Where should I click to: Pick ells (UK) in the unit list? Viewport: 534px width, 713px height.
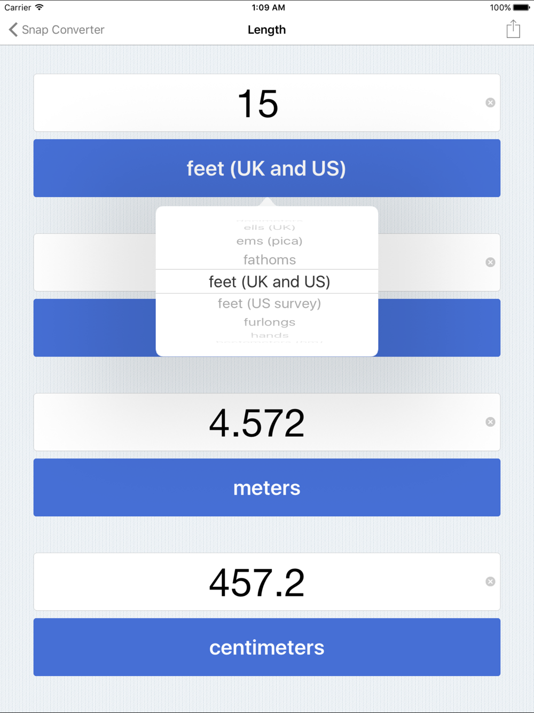coord(269,228)
